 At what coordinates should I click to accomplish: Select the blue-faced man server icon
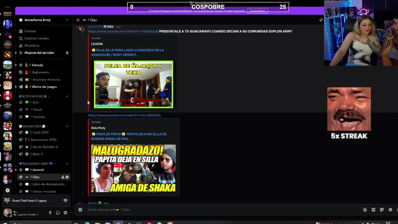pos(7,24)
